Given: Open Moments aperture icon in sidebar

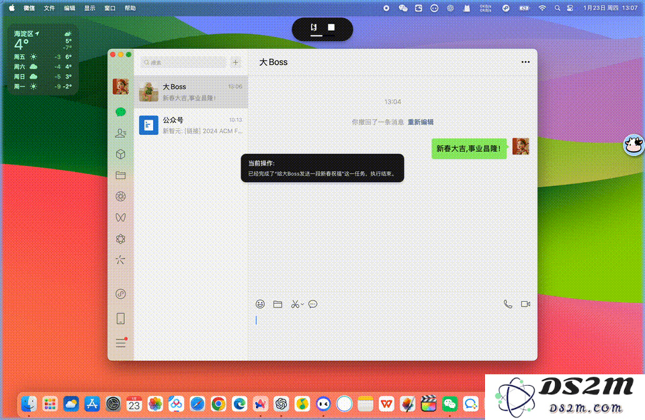Looking at the screenshot, I should (x=120, y=197).
